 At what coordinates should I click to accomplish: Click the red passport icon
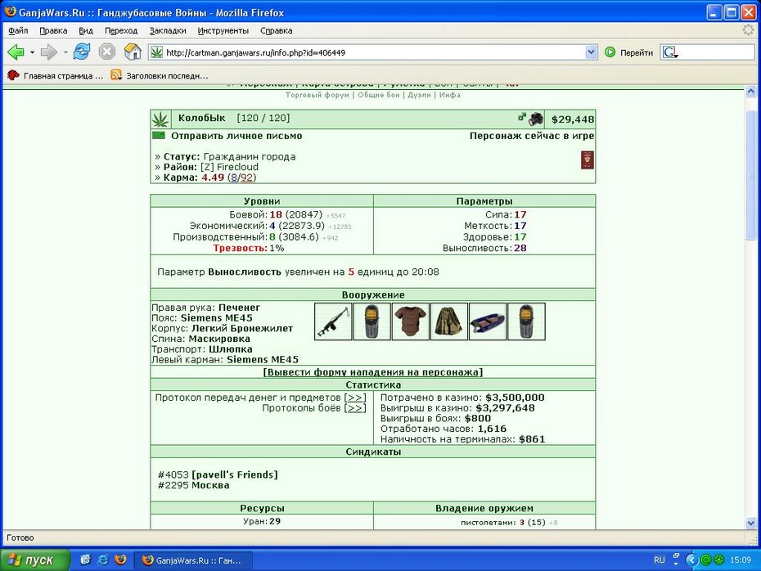[588, 160]
